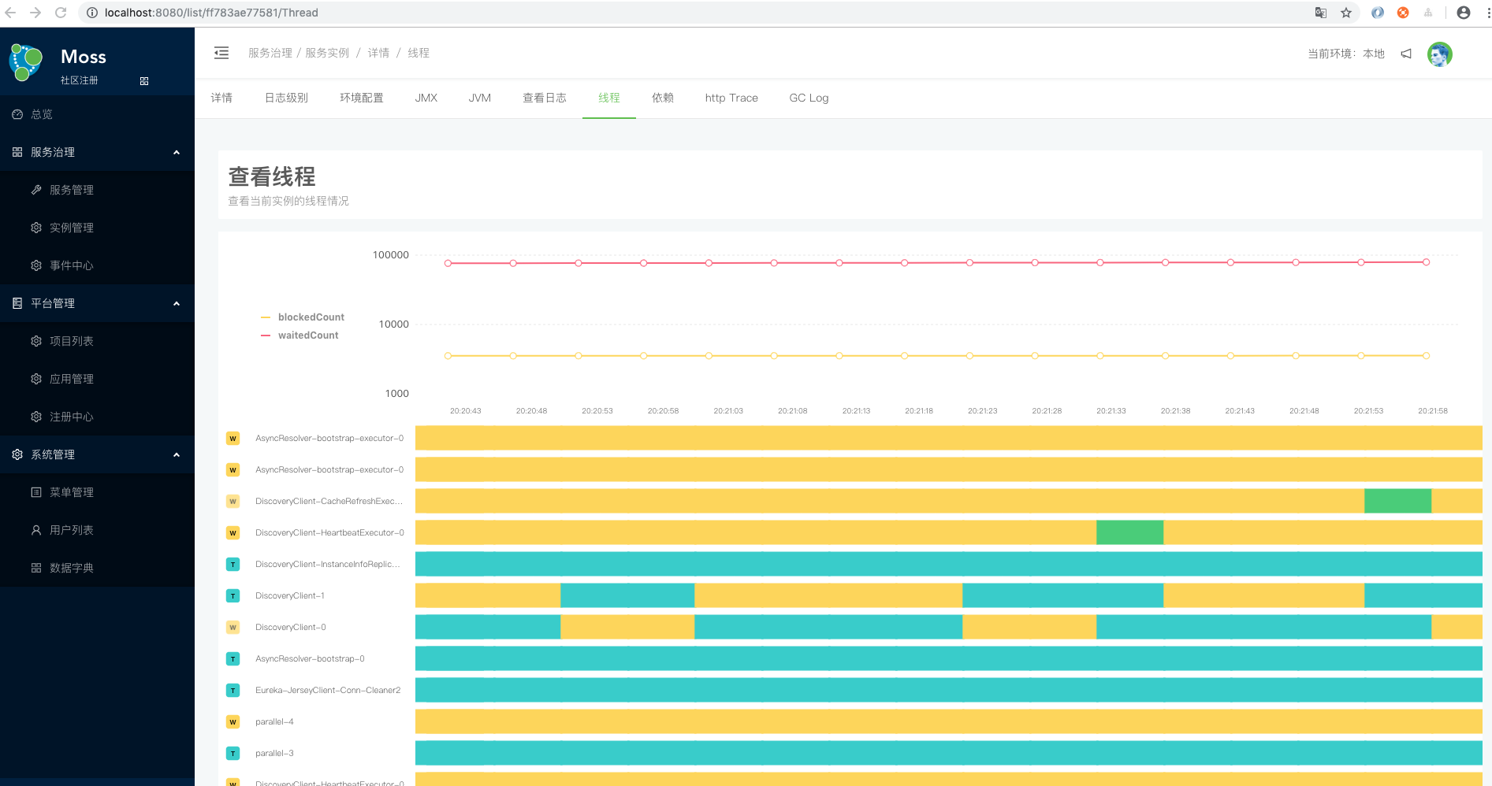Reload the page in the browser

tap(61, 13)
